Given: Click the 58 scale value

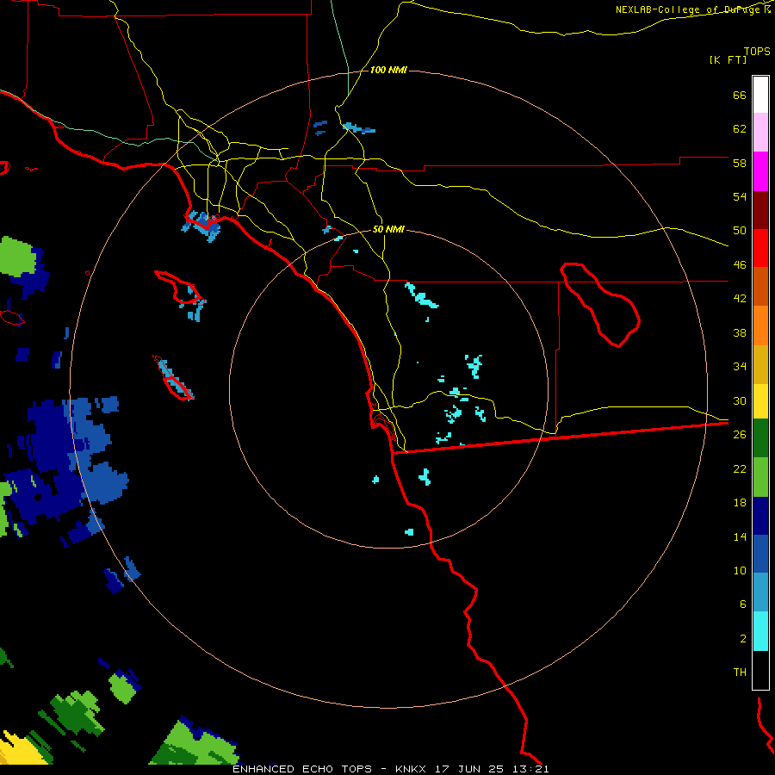Looking at the screenshot, I should tap(740, 163).
